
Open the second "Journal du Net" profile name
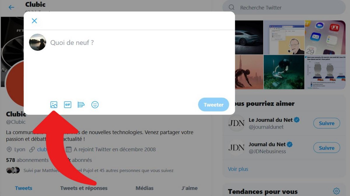pos(267,144)
